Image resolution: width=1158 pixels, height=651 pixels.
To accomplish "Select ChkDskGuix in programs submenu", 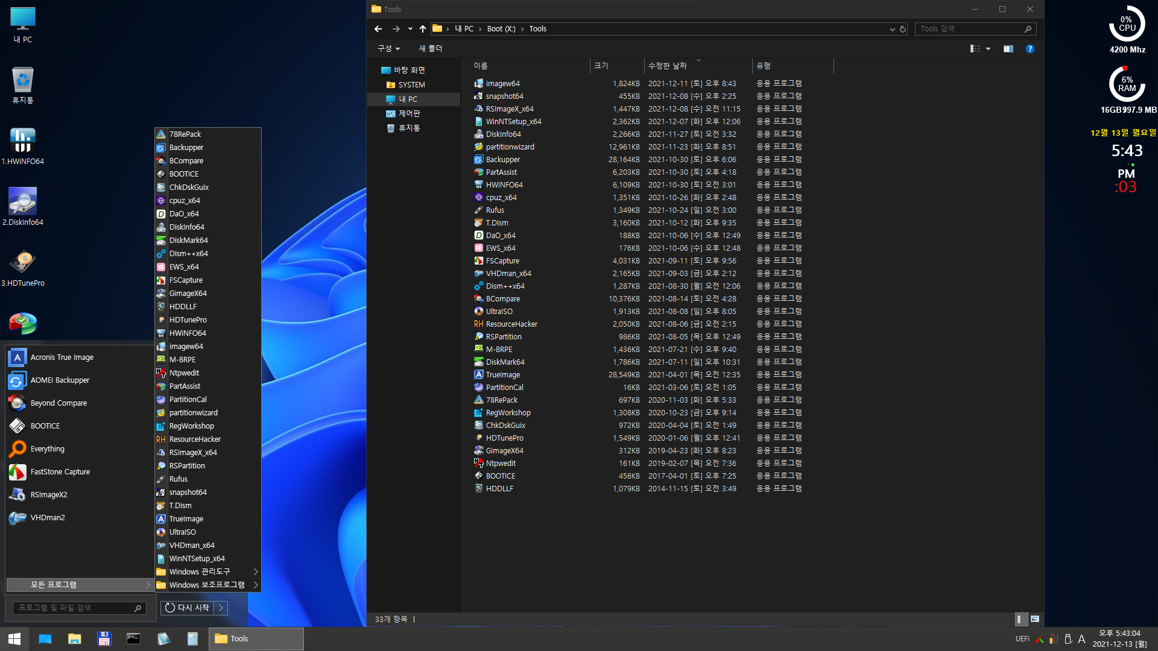I will point(207,187).
